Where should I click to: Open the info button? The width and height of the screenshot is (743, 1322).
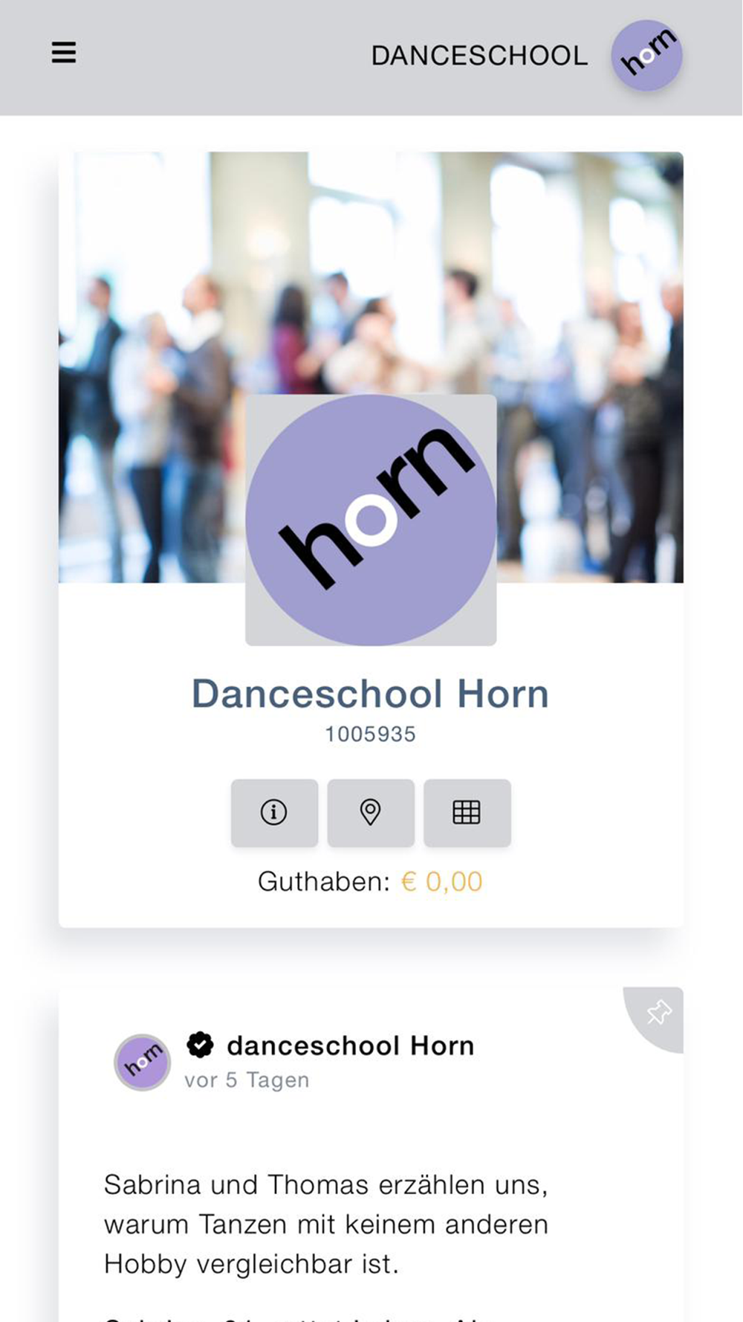[x=274, y=813]
